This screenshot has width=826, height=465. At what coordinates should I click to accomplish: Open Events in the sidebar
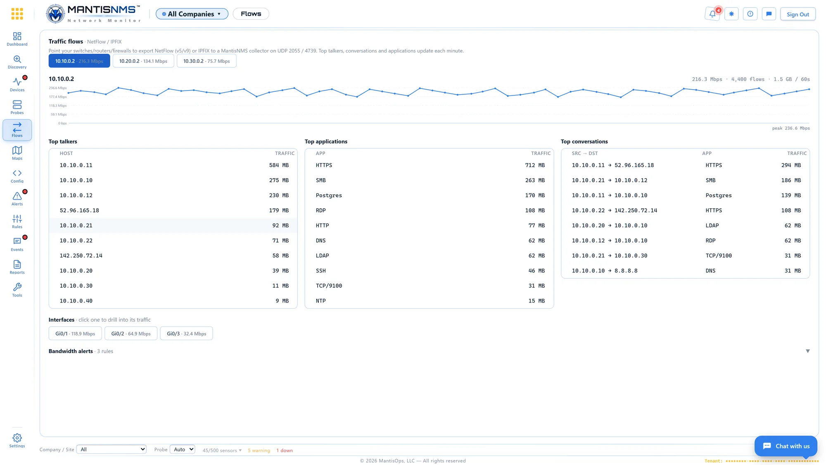(x=17, y=244)
